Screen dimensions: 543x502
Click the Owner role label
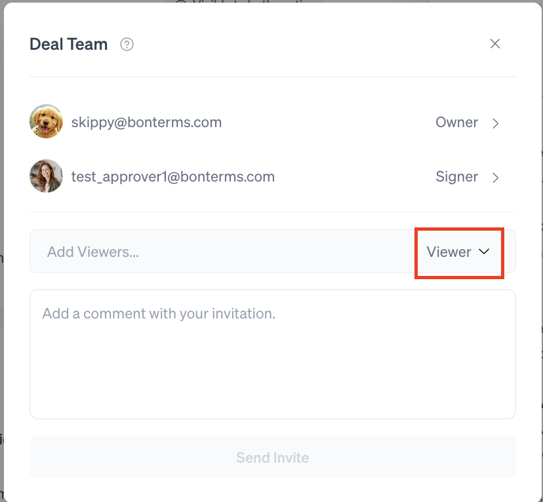tap(456, 122)
